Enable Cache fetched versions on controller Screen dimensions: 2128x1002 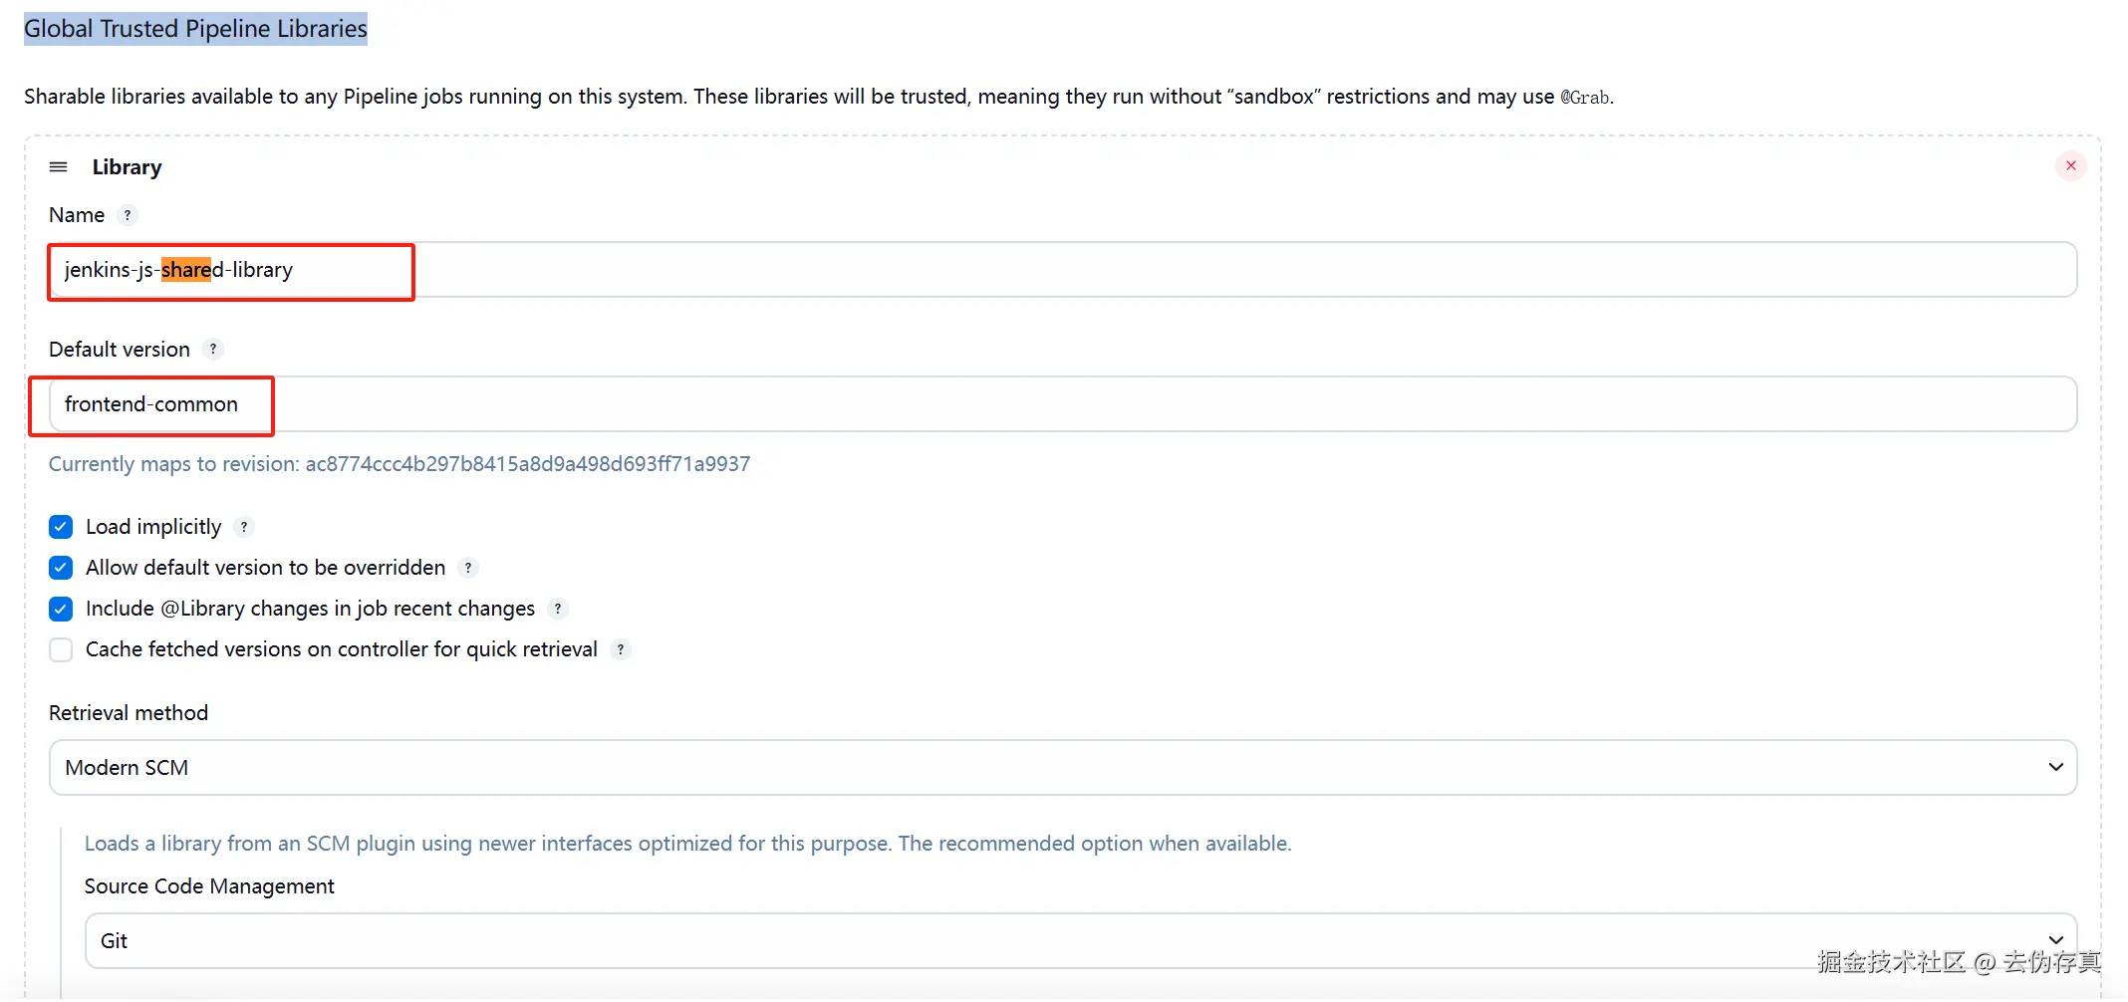point(61,649)
